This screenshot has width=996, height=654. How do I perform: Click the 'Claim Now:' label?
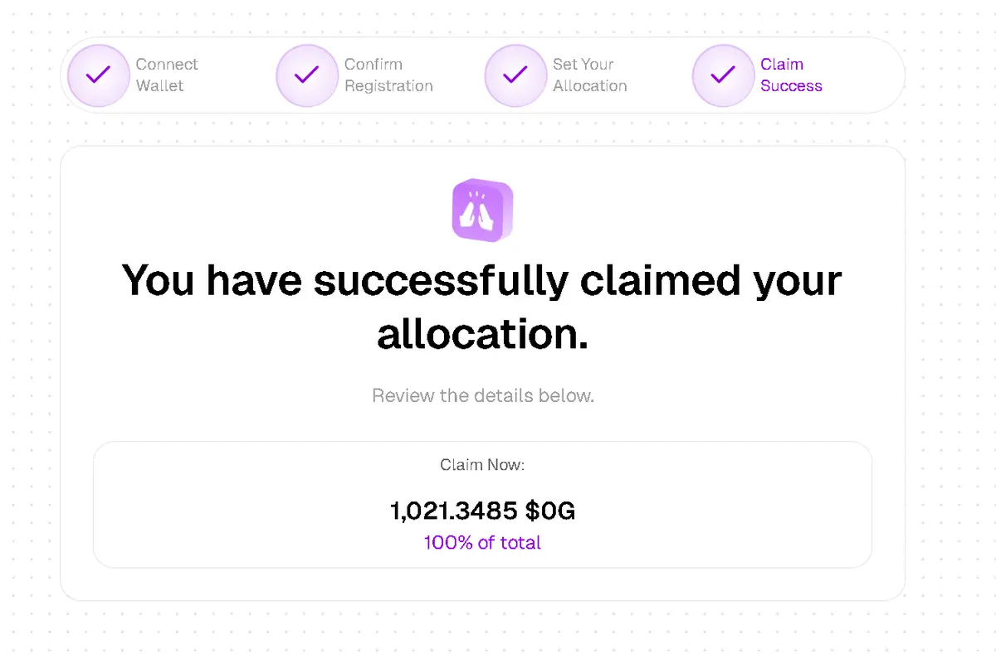pyautogui.click(x=482, y=465)
